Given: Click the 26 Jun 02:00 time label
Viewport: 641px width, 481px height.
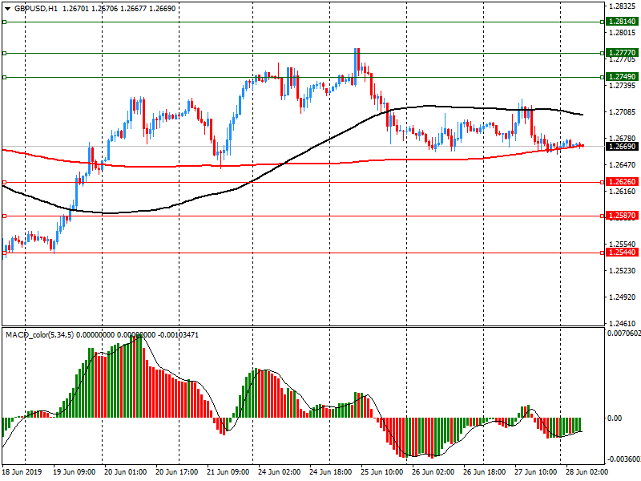Looking at the screenshot, I should (x=433, y=471).
